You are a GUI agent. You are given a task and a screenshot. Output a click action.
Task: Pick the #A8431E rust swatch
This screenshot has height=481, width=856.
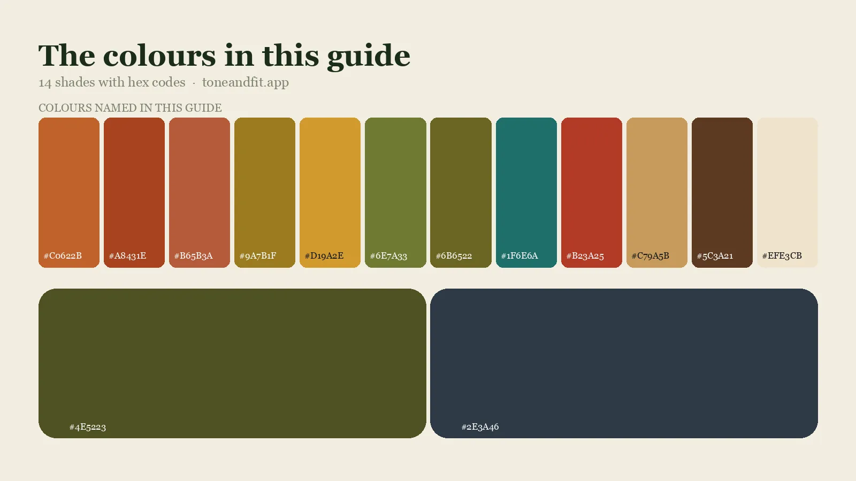coord(134,192)
